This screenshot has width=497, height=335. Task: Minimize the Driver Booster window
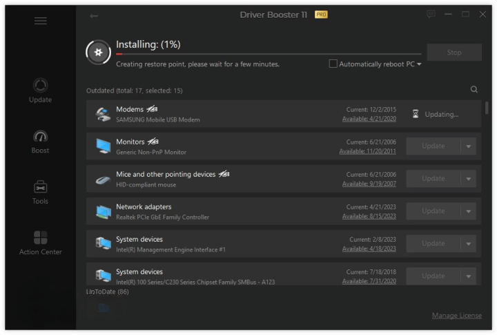tap(448, 15)
